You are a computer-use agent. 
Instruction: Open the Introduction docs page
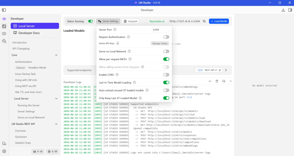[x=19, y=42]
